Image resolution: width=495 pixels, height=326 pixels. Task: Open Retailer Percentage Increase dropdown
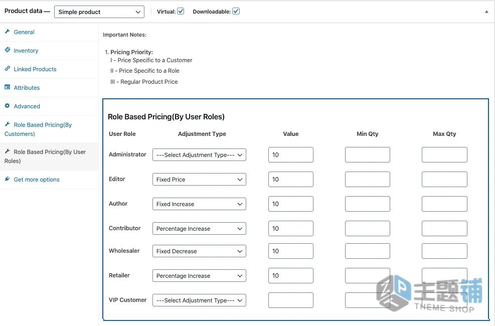(199, 276)
